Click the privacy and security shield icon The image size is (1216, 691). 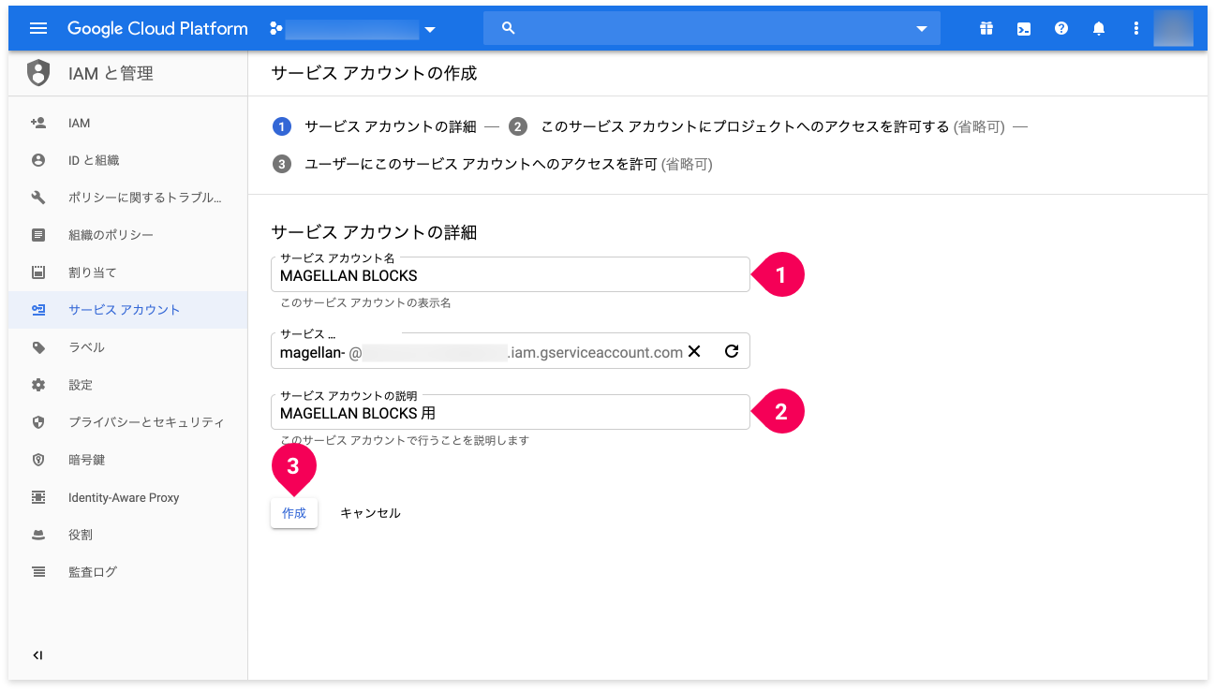38,422
